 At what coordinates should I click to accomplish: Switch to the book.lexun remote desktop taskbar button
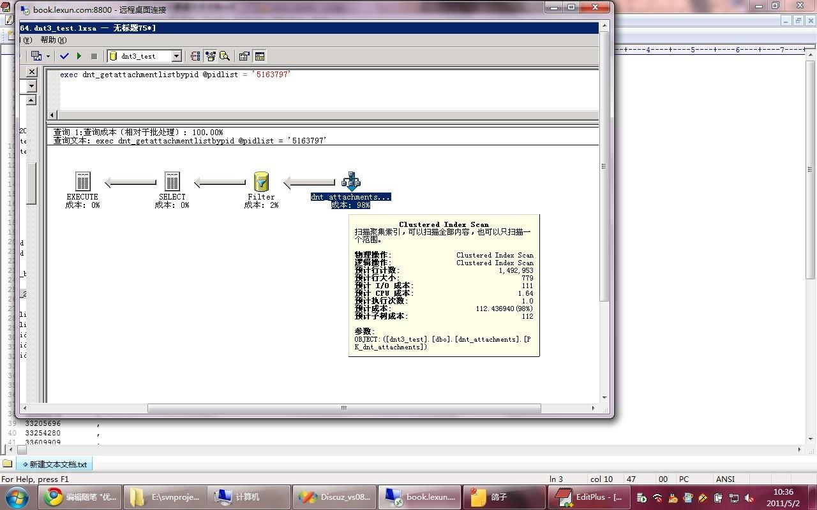coord(419,497)
